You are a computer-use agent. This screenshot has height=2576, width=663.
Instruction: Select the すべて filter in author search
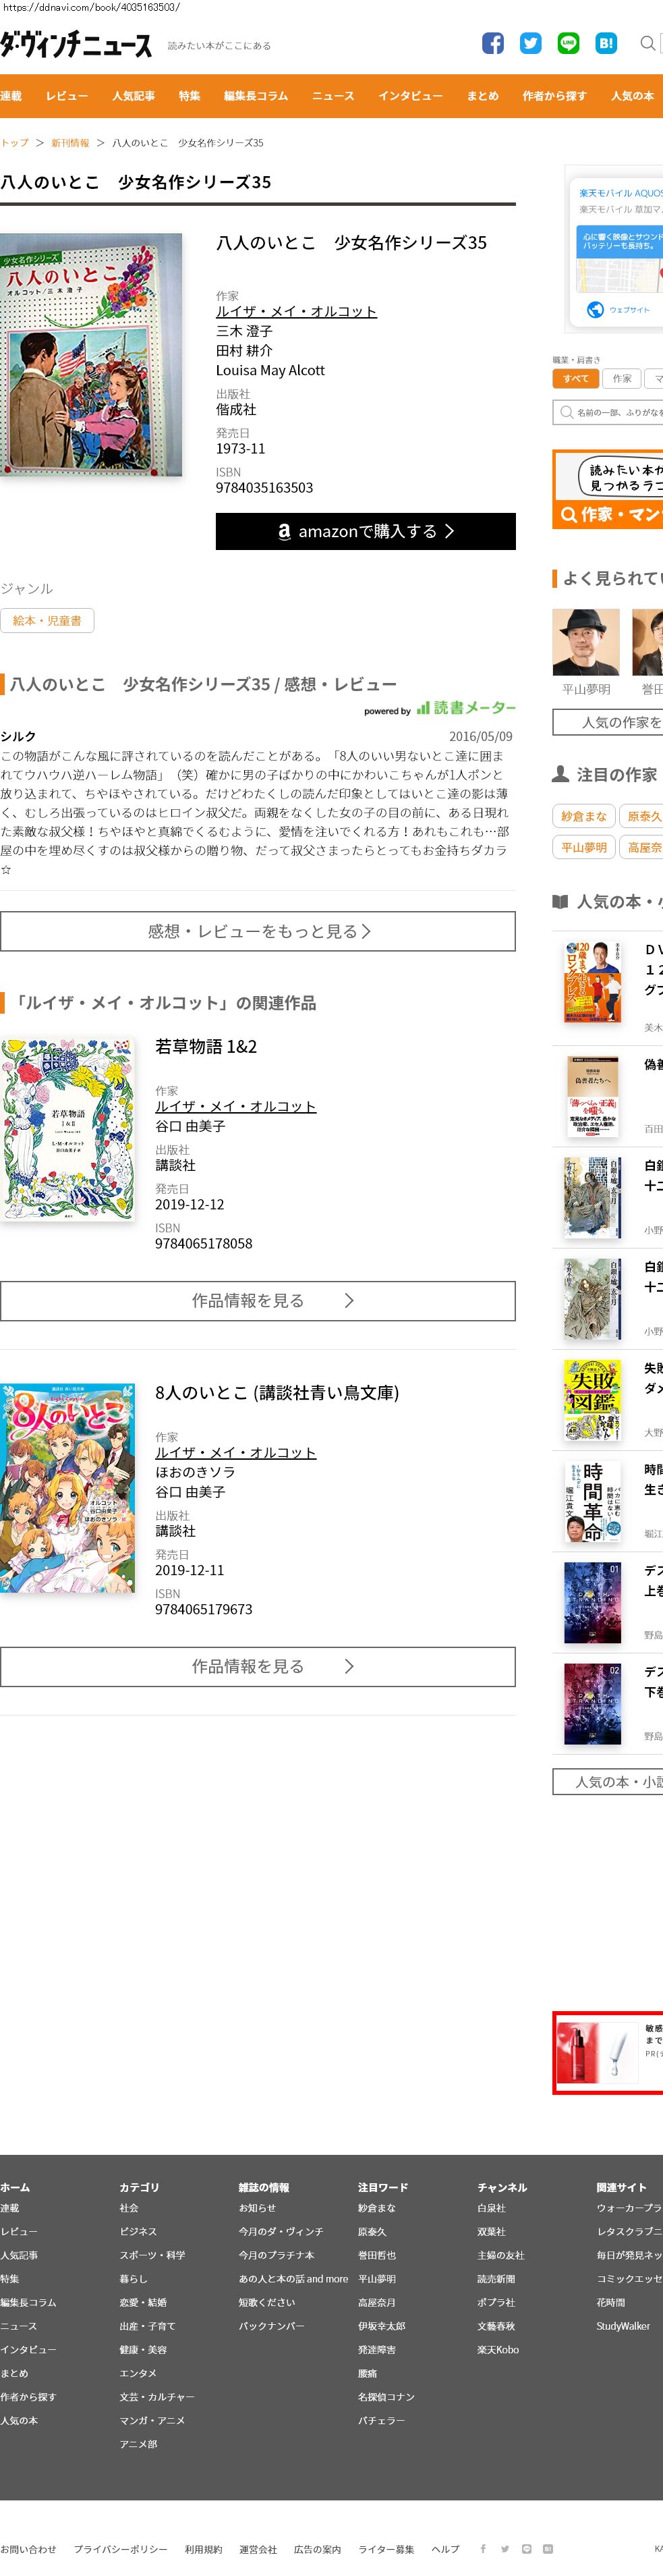[x=575, y=379]
